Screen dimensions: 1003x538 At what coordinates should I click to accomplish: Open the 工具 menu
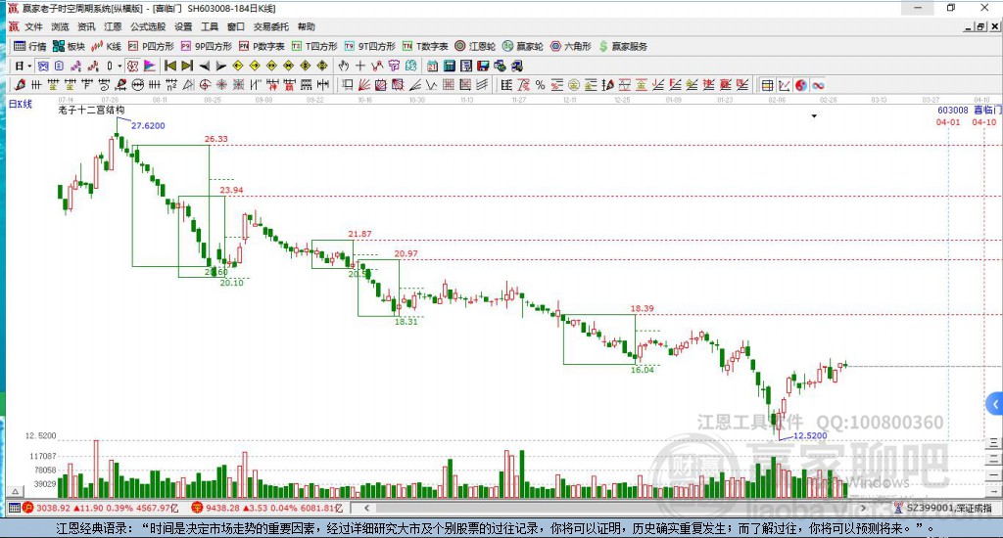click(210, 26)
